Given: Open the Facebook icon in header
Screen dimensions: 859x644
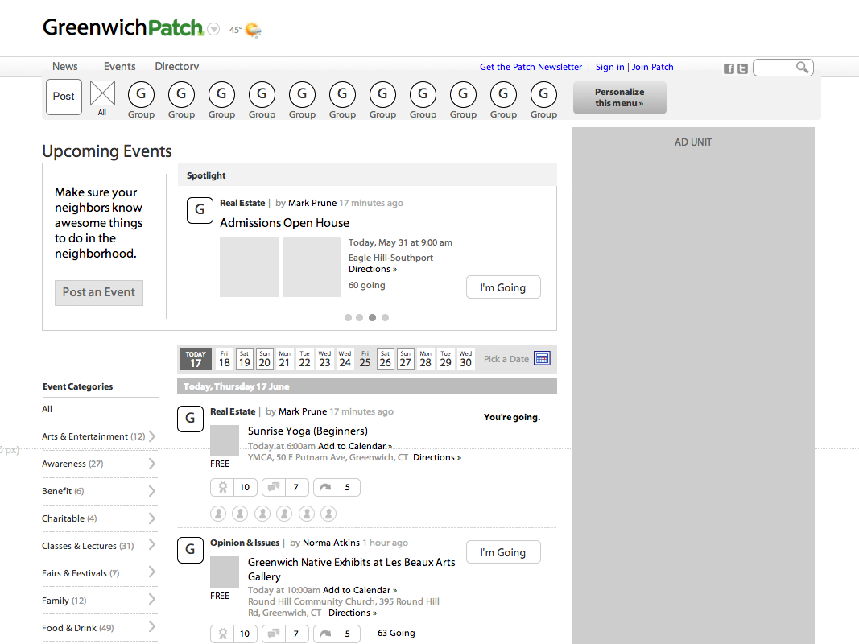Looking at the screenshot, I should tap(729, 68).
